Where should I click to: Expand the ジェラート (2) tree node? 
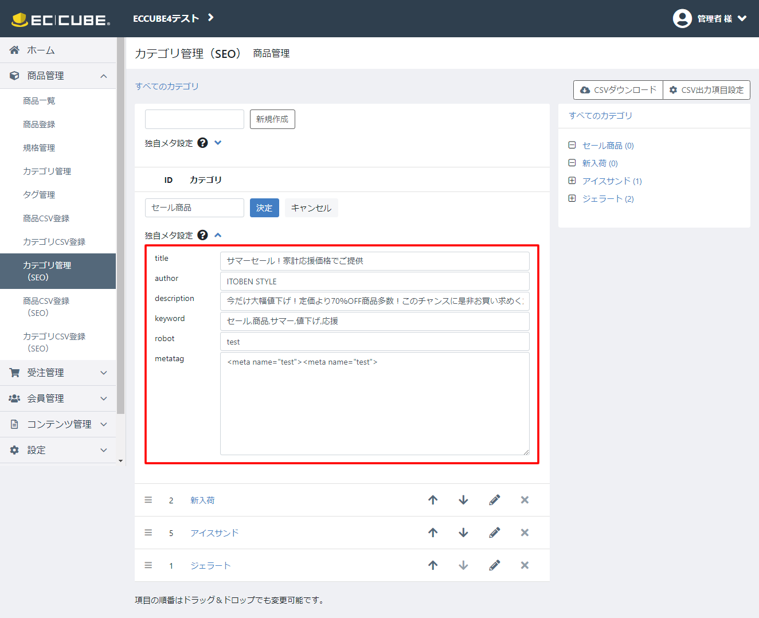point(572,198)
